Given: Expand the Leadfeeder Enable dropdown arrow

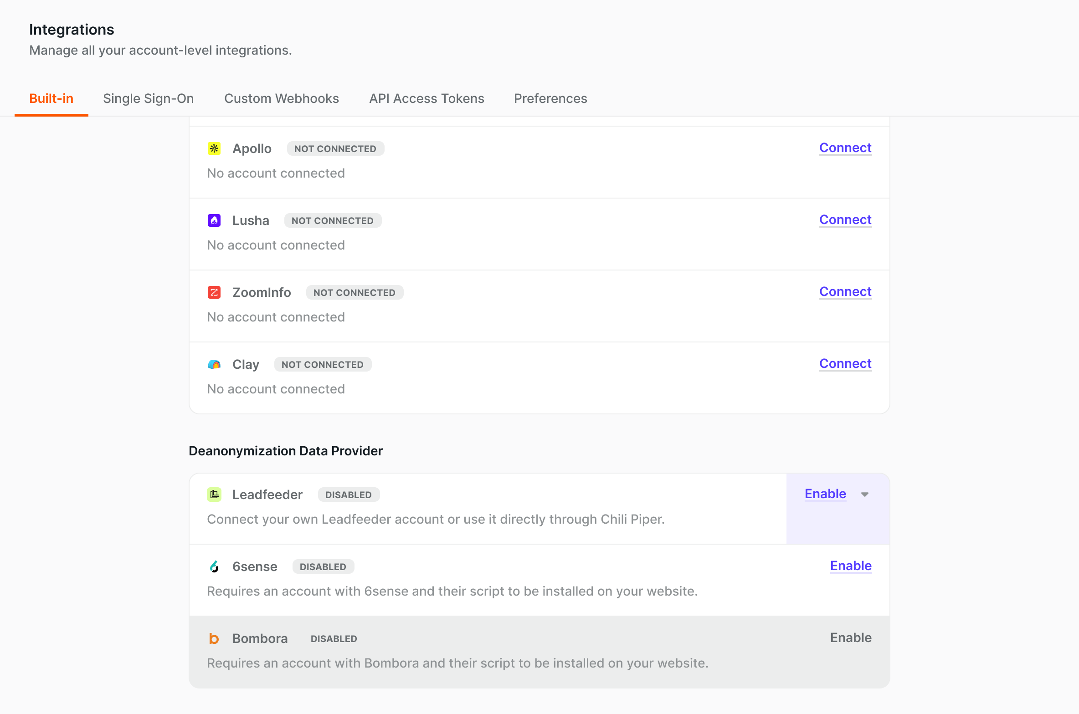Looking at the screenshot, I should pyautogui.click(x=865, y=495).
